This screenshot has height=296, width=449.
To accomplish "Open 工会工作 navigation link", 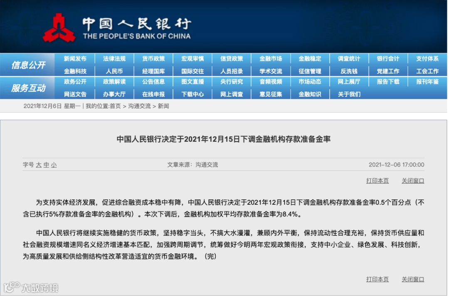I will (427, 71).
